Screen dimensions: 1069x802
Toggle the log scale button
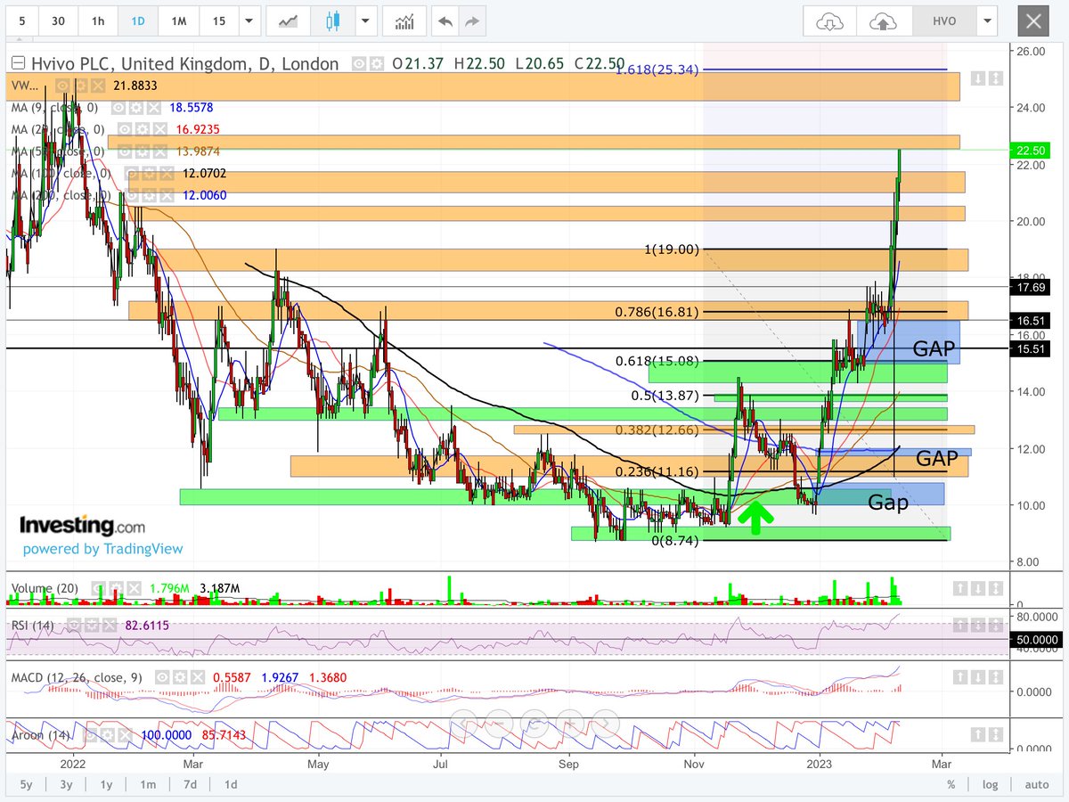(x=991, y=784)
